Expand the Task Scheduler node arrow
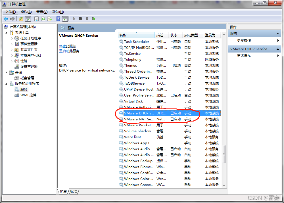 pyautogui.click(x=12, y=38)
